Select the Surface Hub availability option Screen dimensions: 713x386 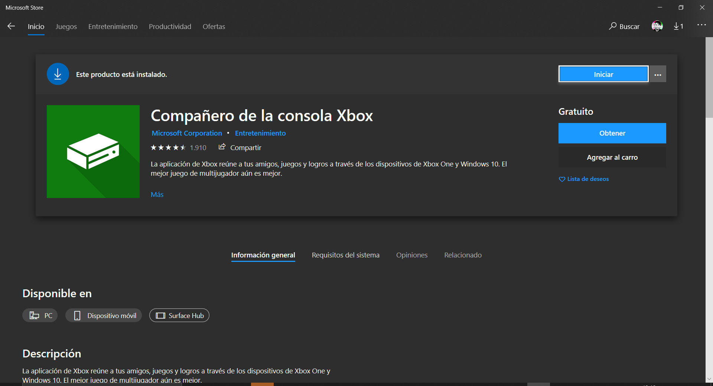point(179,315)
